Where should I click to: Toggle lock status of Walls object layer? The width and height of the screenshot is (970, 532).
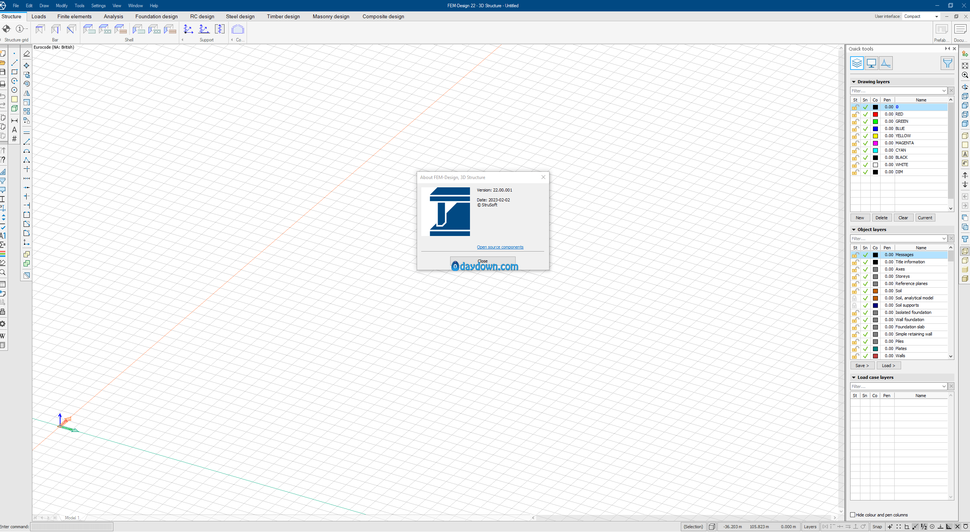click(855, 356)
